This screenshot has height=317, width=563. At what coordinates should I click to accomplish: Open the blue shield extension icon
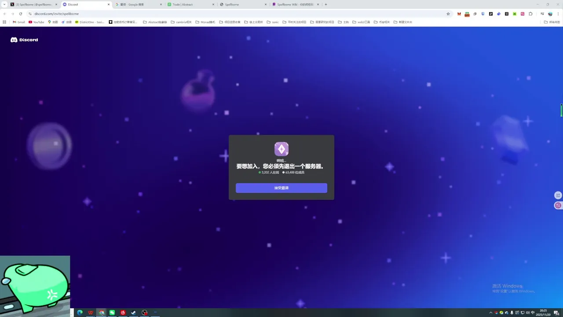click(x=483, y=14)
